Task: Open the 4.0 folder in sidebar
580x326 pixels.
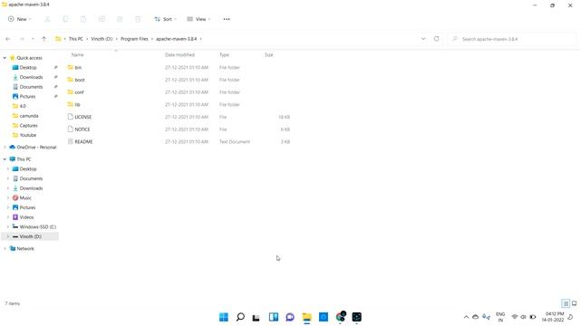Action: click(x=23, y=106)
